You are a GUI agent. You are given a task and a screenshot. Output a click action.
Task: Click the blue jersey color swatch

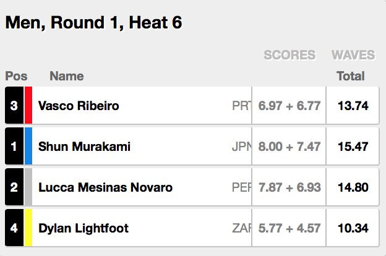click(x=28, y=147)
